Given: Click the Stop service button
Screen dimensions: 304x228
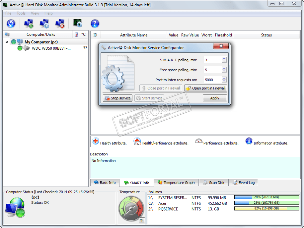Looking at the screenshot, I should tap(118, 98).
